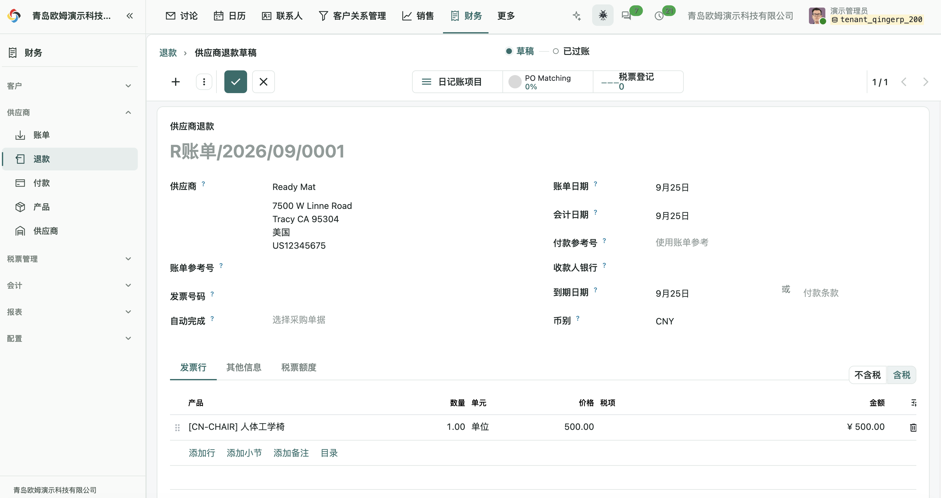Screen dimensions: 941x498
Task: Open 更多 menu in top bar
Action: [x=506, y=16]
